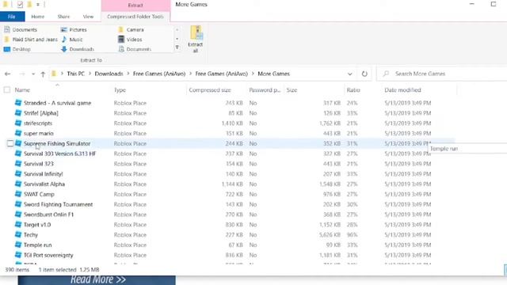
Task: Open the File menu
Action: click(x=12, y=17)
